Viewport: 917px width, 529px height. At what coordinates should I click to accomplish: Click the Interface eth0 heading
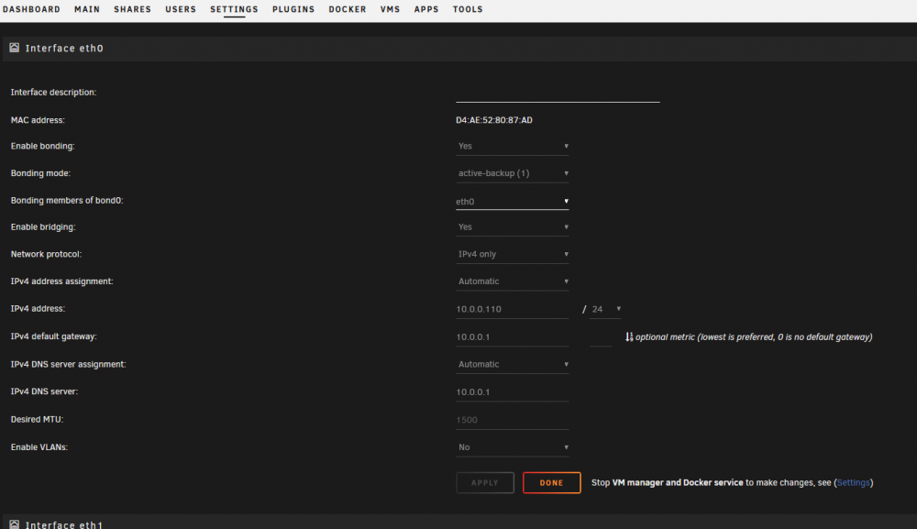[64, 49]
